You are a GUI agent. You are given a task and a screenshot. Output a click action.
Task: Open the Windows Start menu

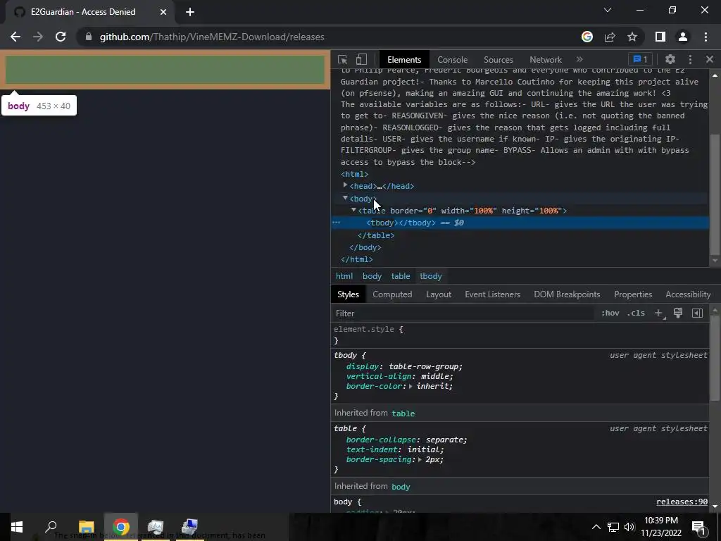[17, 527]
